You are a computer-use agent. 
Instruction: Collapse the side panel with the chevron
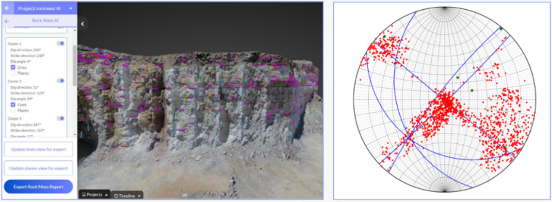[x=82, y=24]
